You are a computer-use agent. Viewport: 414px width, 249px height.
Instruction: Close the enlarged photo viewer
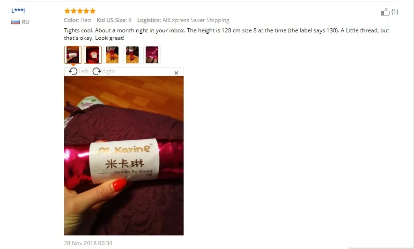tap(176, 73)
